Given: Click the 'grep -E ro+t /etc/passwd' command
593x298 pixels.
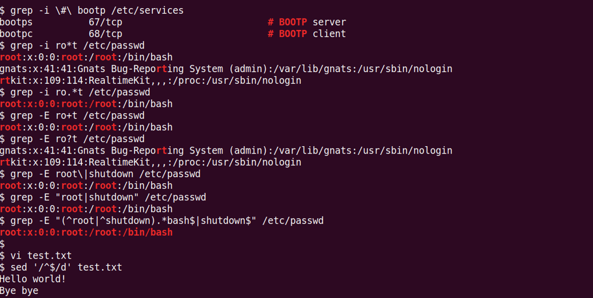Looking at the screenshot, I should [x=78, y=116].
